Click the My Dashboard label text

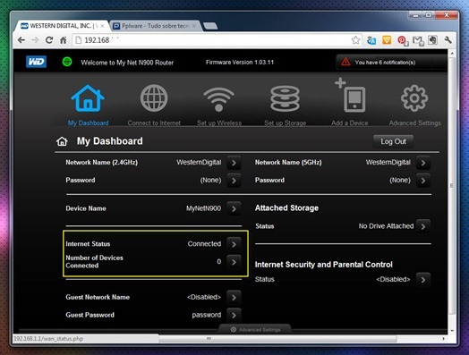89,123
